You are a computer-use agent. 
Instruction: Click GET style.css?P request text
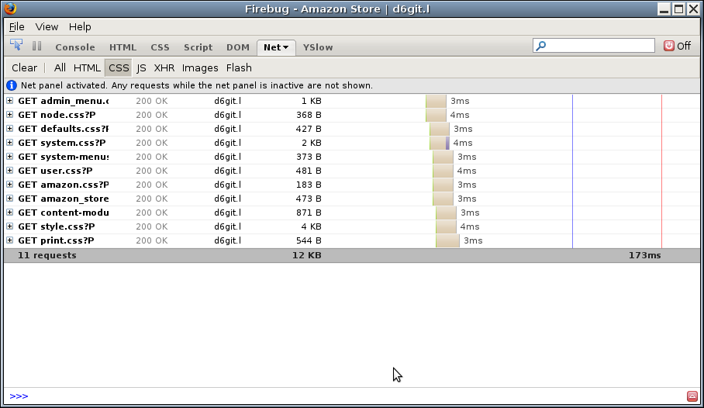click(56, 226)
